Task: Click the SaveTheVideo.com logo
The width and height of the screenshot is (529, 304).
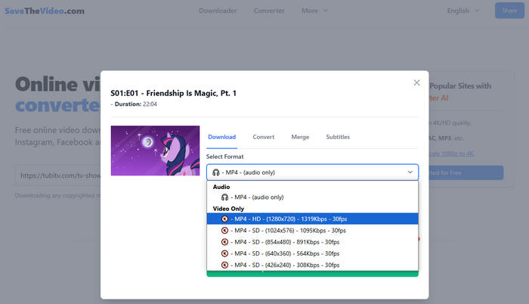Action: pos(45,11)
